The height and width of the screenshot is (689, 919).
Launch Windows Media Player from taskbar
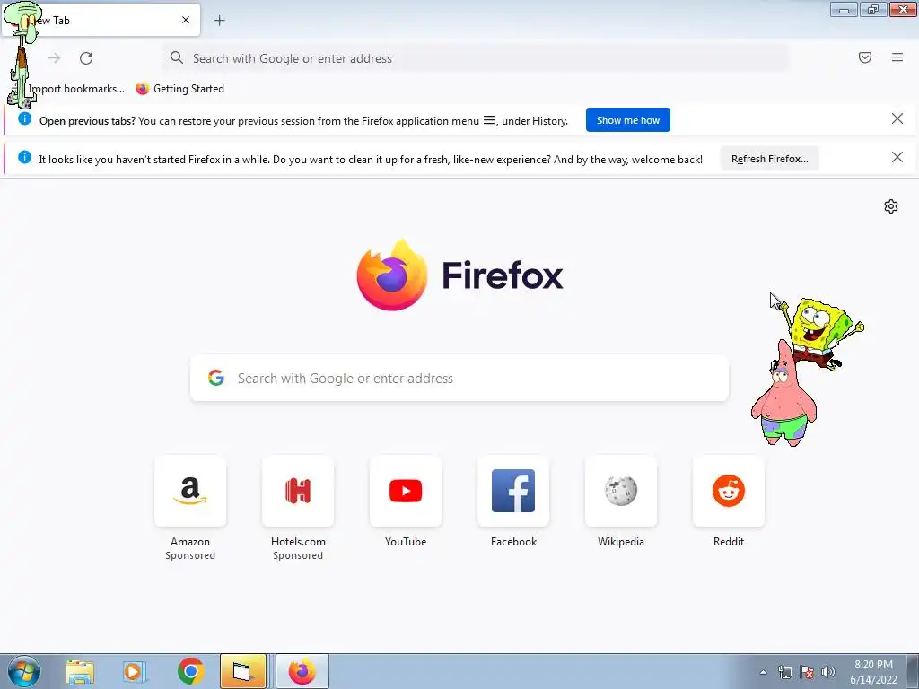(x=135, y=671)
